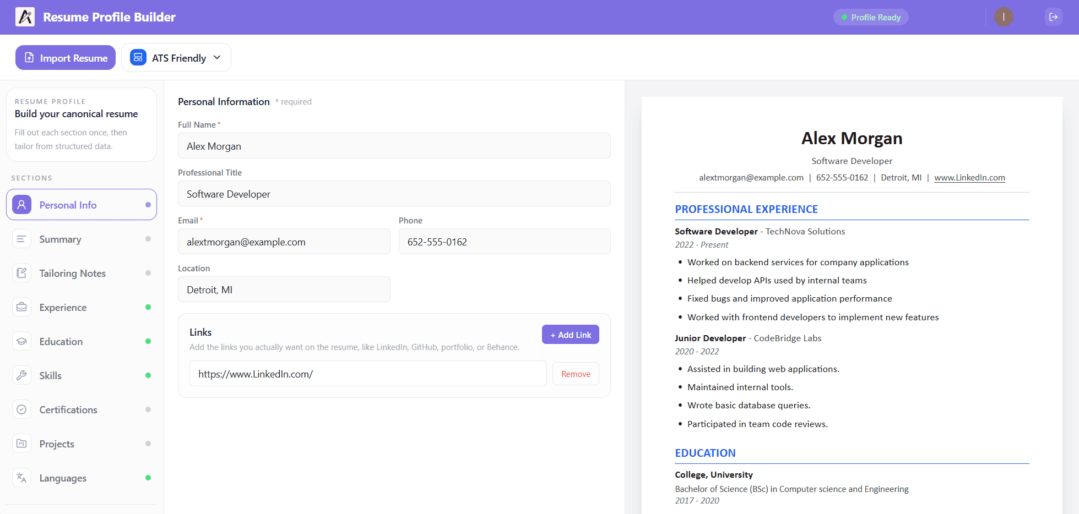Open the Projects folder icon
Screen dimensions: 1079x514
[21, 444]
